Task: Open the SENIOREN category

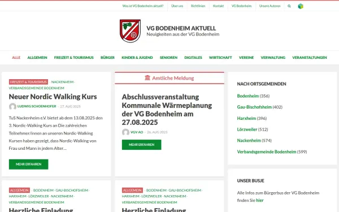Action: click(x=168, y=58)
